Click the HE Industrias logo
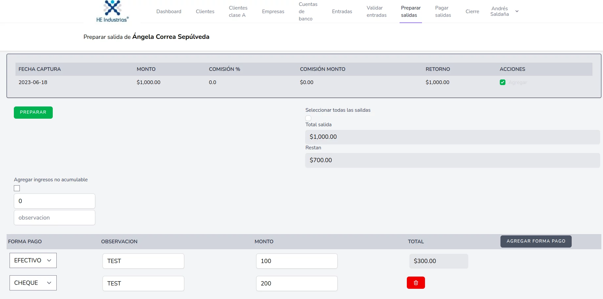Image resolution: width=603 pixels, height=299 pixels. [x=112, y=12]
